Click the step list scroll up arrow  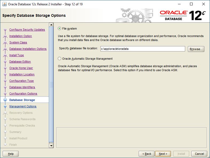51,25
